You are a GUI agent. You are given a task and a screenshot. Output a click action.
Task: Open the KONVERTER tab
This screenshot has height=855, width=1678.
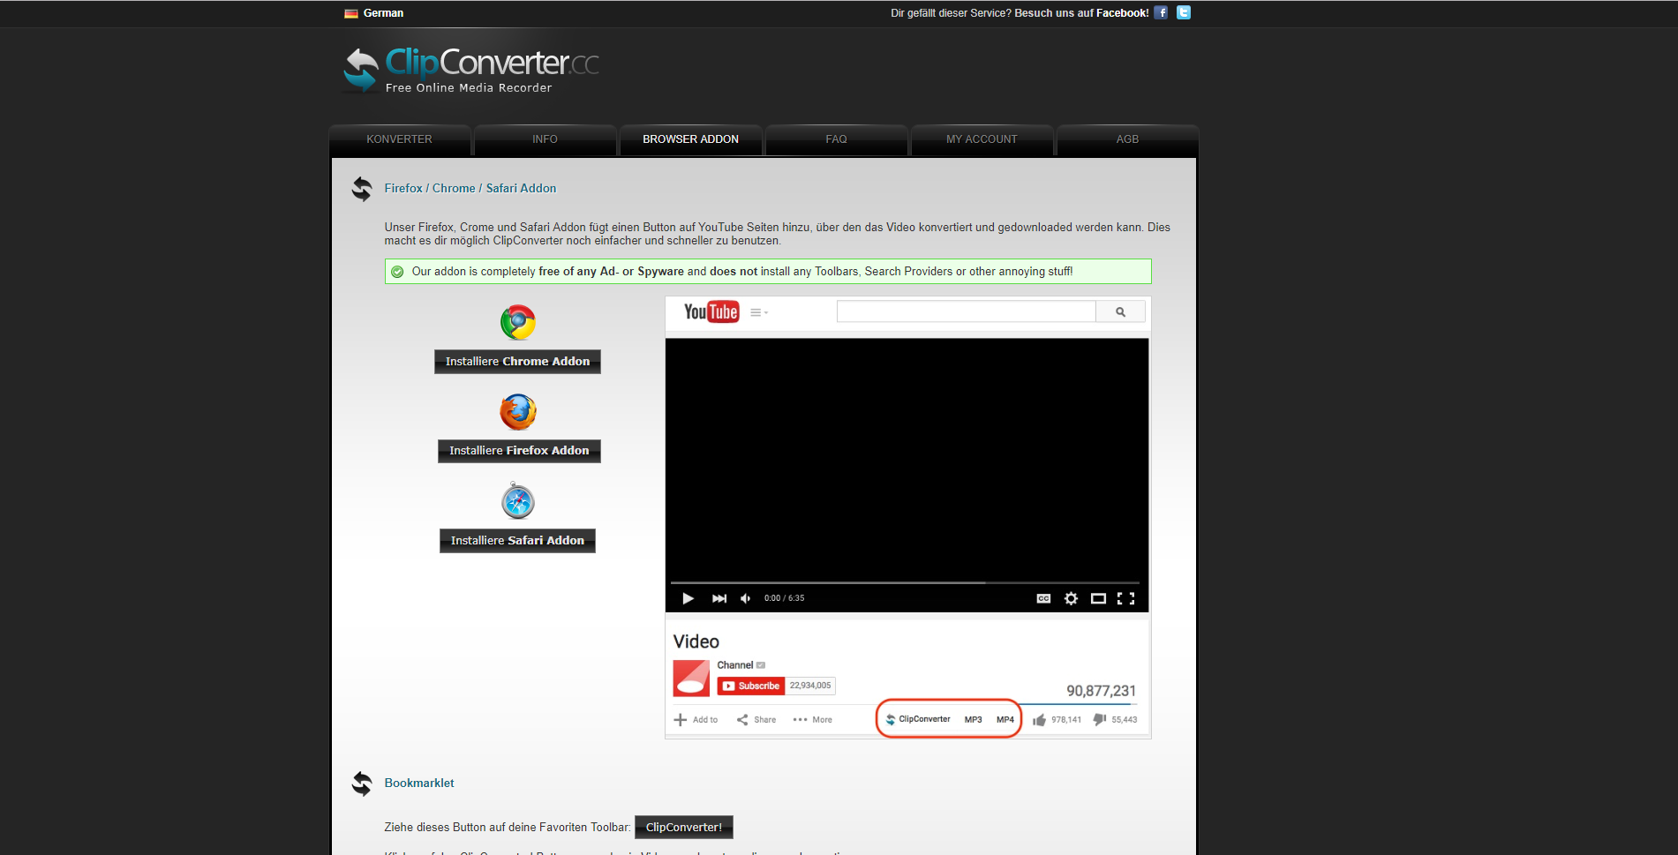(400, 139)
